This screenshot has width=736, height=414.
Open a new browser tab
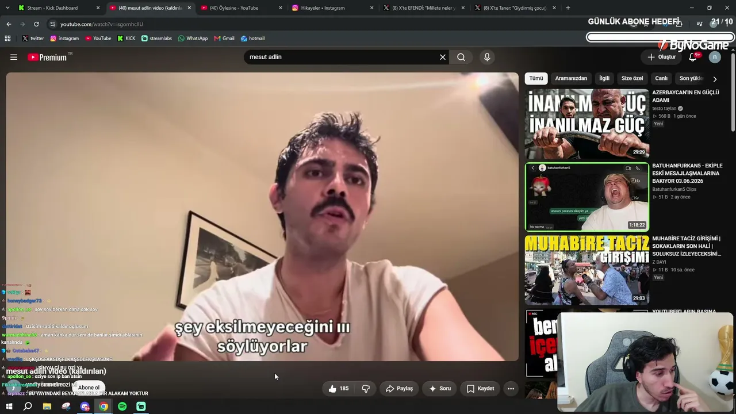pyautogui.click(x=568, y=8)
